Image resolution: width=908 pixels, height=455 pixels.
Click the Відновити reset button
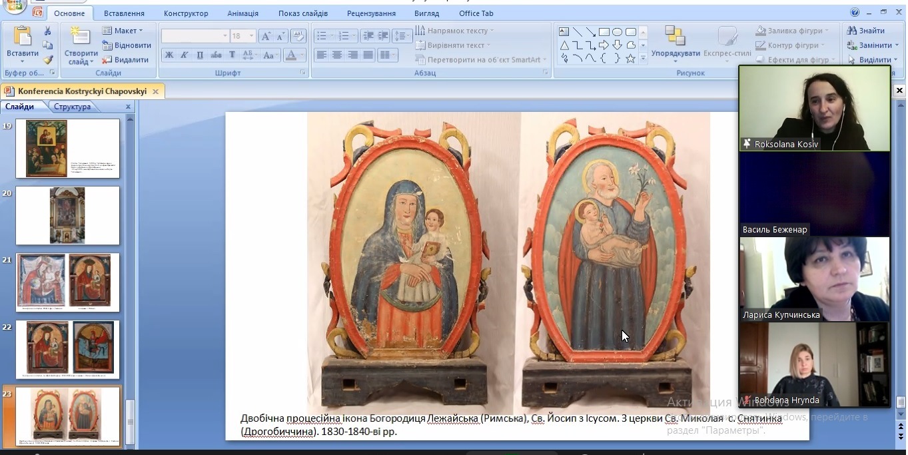[x=127, y=45]
